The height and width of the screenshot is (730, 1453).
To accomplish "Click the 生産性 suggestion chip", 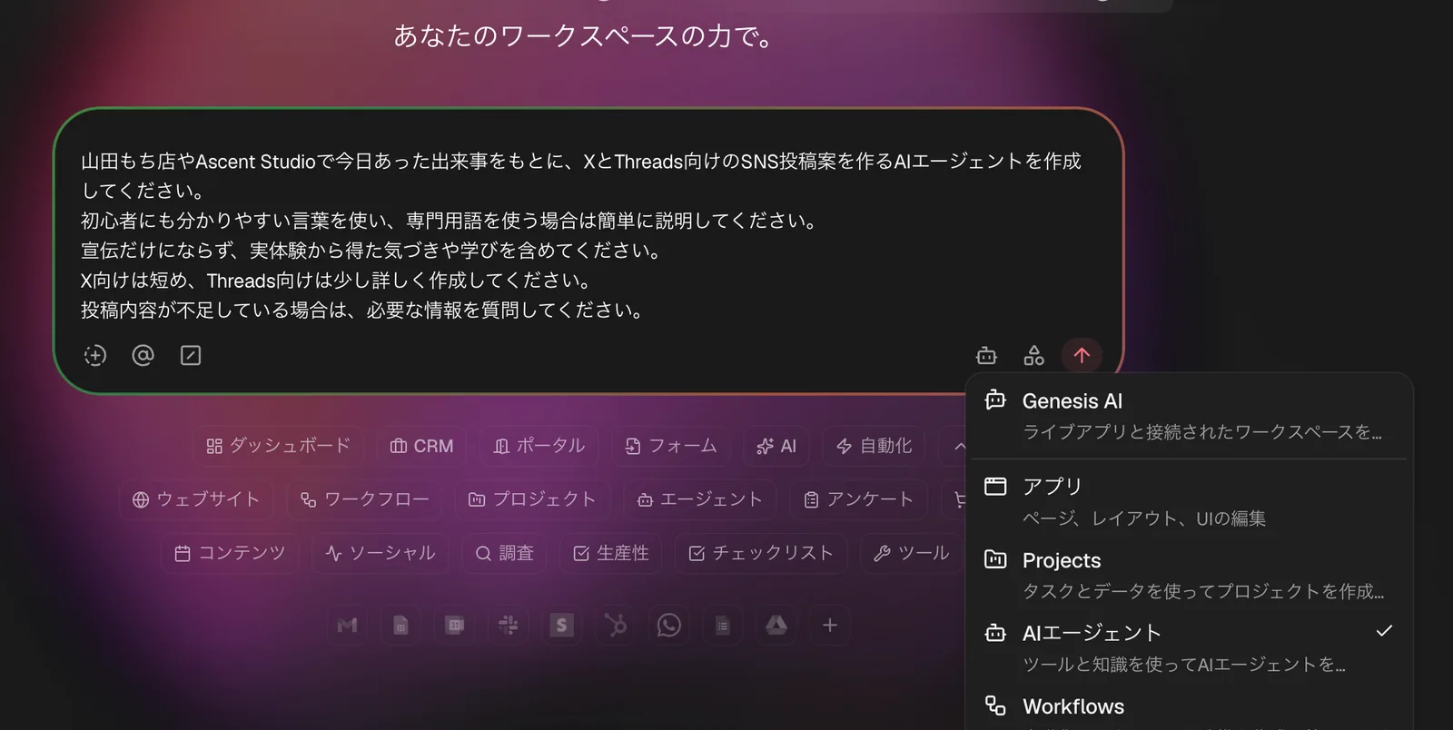I will 610,553.
